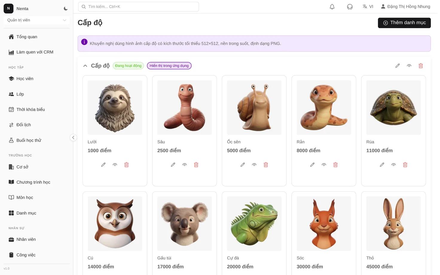Click the 20000 điểm text on Cự đà card

pos(240,267)
